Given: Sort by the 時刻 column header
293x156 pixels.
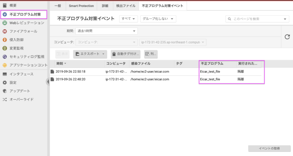Looking at the screenshot, I should tap(61, 63).
